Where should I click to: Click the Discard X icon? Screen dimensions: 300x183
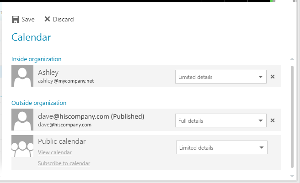click(x=47, y=19)
